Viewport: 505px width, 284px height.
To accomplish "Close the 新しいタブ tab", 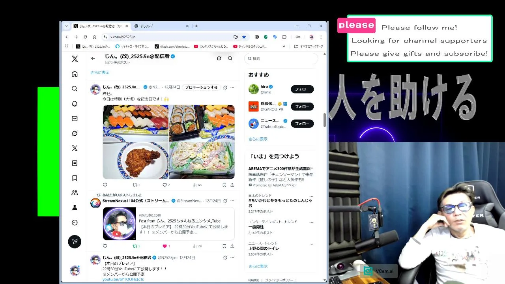I will pyautogui.click(x=187, y=26).
